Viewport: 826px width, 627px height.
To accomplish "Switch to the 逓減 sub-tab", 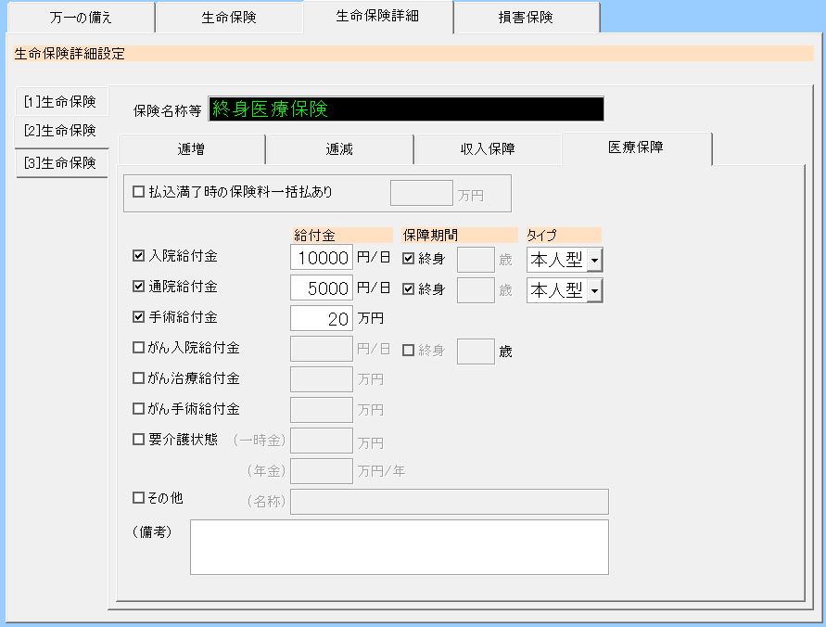I will pyautogui.click(x=339, y=148).
